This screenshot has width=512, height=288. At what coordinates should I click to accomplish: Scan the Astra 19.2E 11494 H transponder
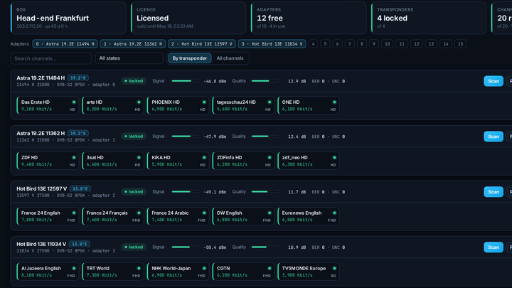coord(494,81)
